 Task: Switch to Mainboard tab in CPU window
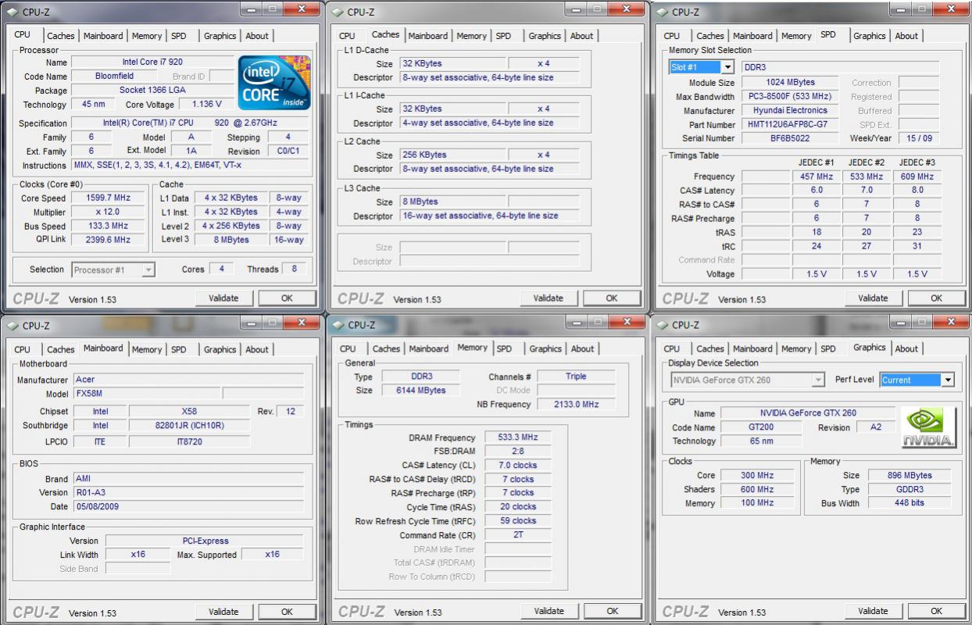(x=103, y=36)
